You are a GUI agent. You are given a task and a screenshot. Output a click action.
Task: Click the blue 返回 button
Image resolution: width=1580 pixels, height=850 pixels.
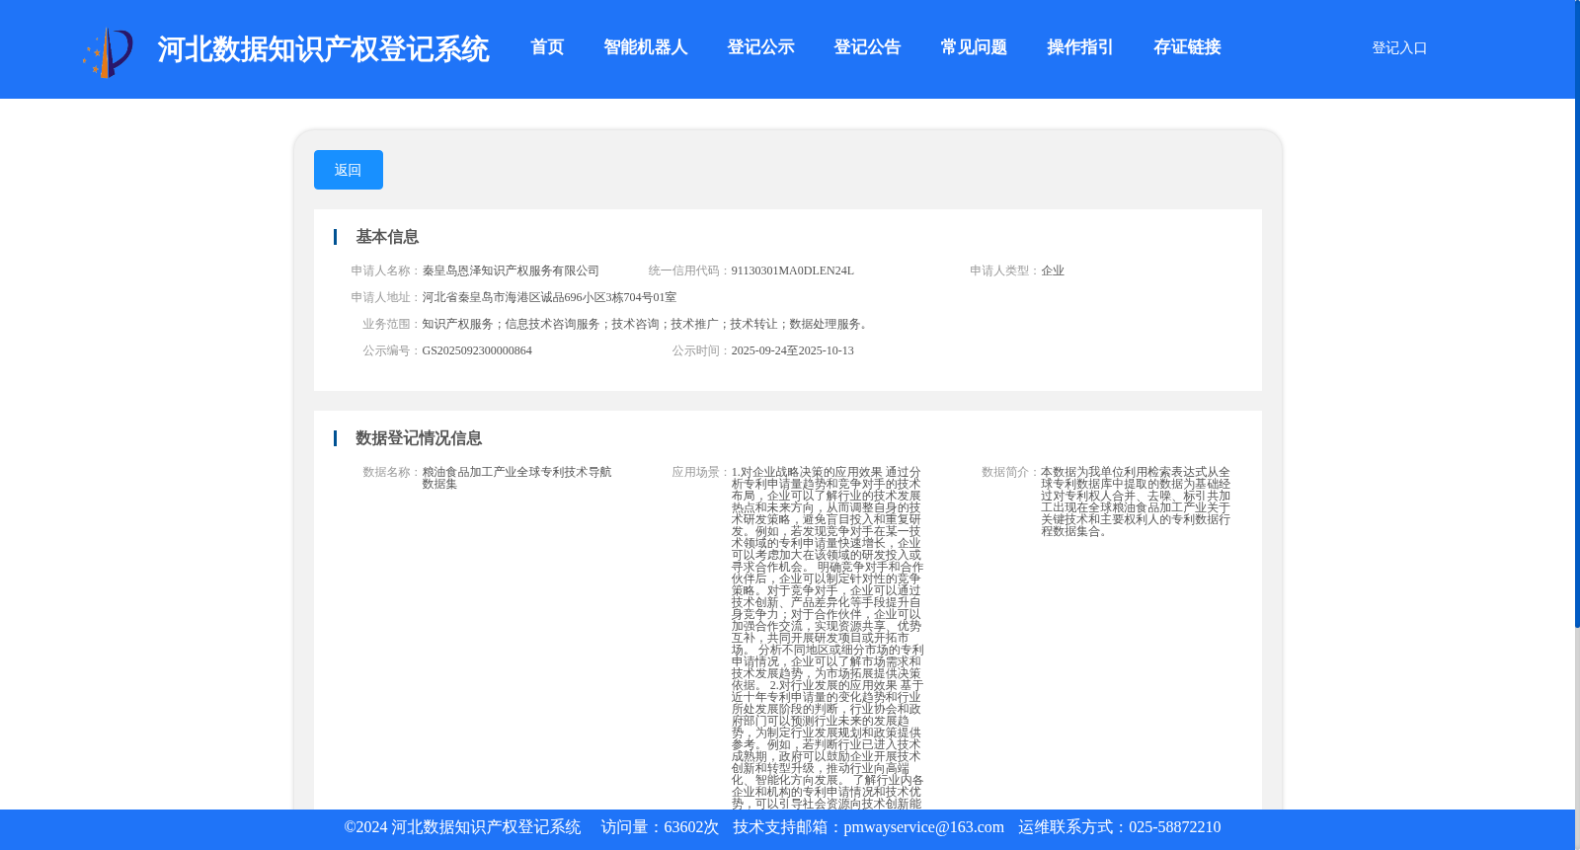349,170
